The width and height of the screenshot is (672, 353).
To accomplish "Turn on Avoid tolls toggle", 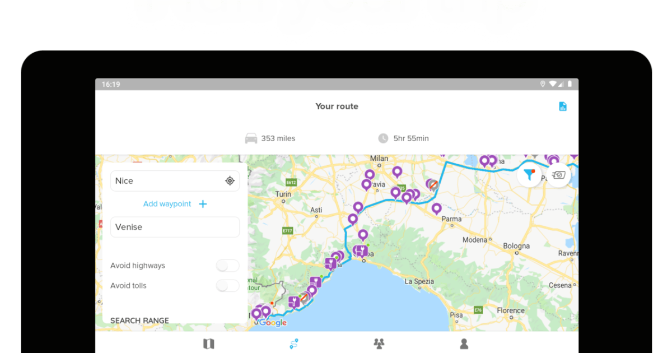I will tap(227, 286).
